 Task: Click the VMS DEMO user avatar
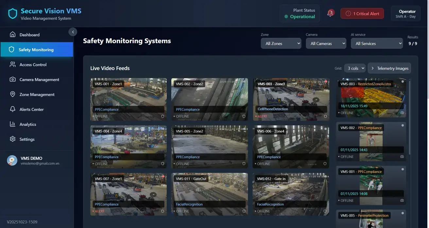tap(12, 160)
